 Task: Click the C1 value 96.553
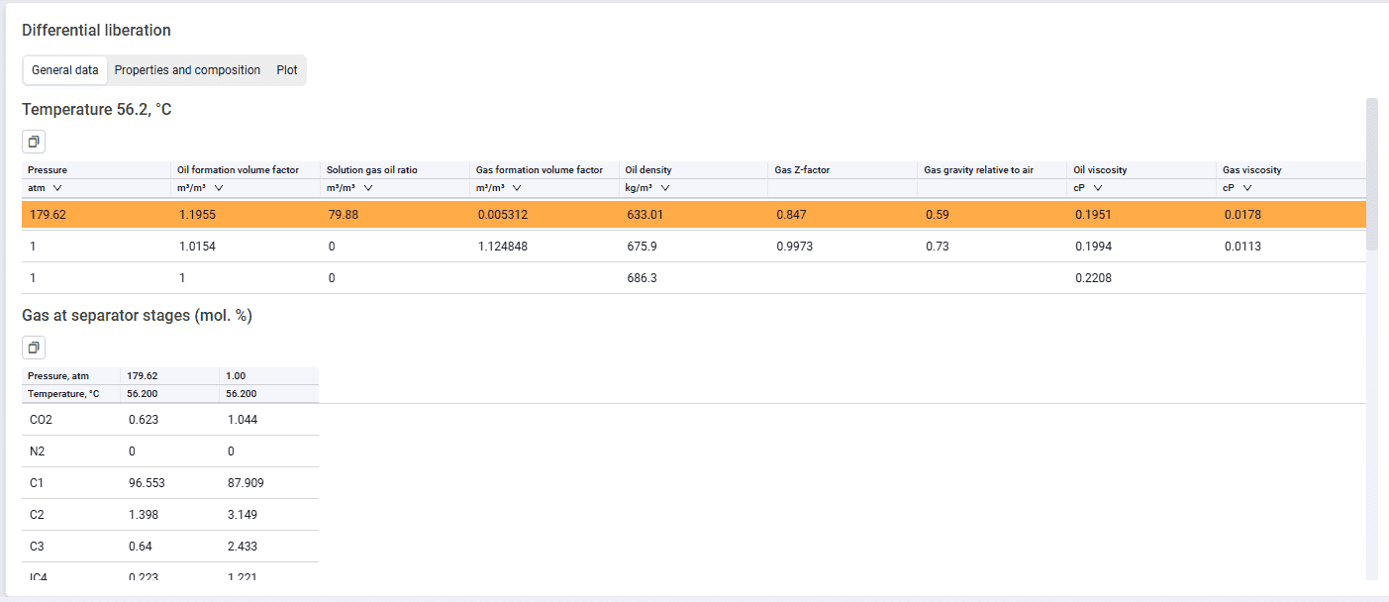147,483
